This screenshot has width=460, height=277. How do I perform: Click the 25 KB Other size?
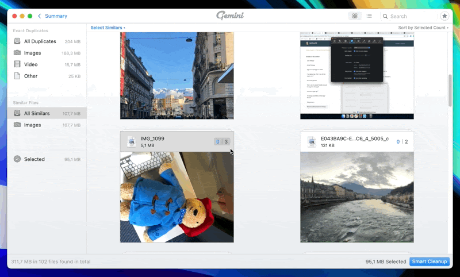[75, 76]
